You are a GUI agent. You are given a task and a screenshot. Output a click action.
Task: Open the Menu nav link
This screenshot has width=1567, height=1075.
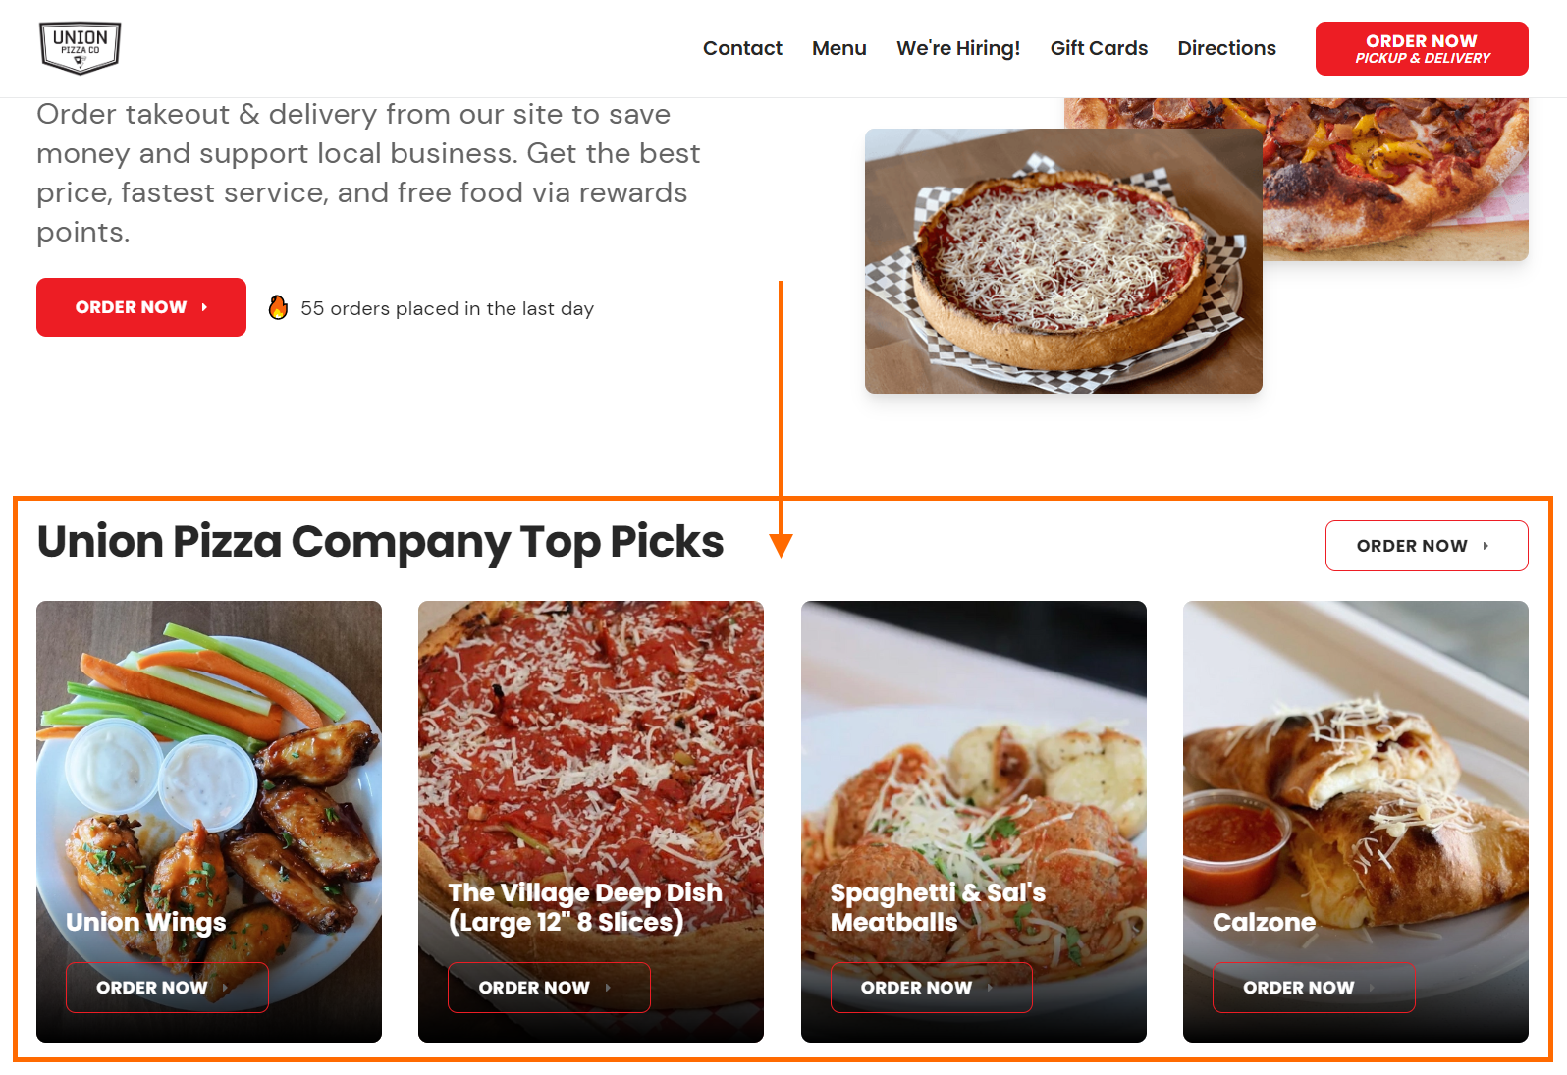[839, 48]
